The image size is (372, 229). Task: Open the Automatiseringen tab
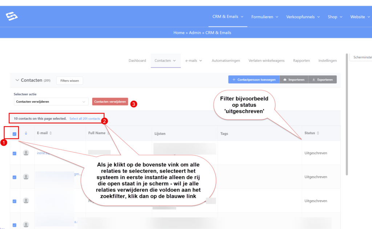pos(226,61)
